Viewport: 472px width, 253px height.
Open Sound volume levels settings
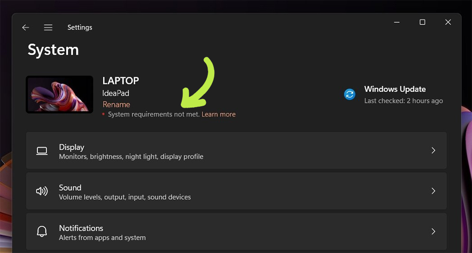tap(236, 191)
